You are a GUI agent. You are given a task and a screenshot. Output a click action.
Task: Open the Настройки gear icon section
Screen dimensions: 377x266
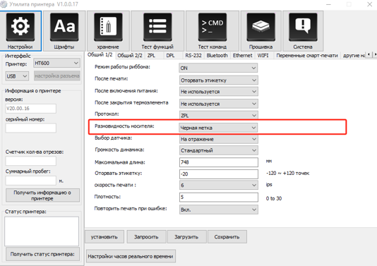pos(20,31)
